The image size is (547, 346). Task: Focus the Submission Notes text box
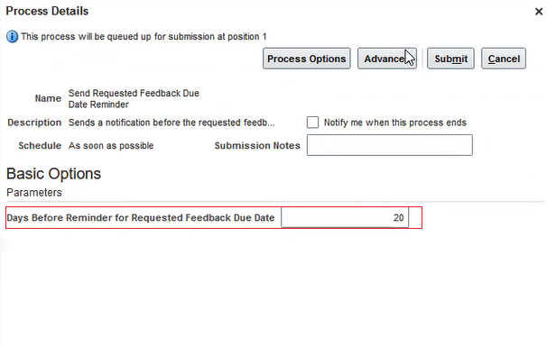(x=390, y=145)
